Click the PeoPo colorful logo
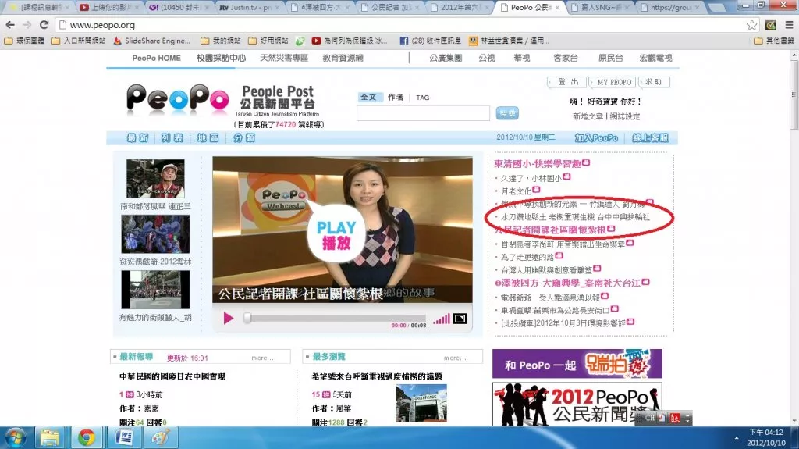The image size is (799, 449). pos(177,98)
